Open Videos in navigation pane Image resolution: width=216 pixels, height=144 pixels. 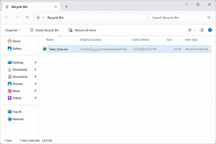tap(14, 98)
